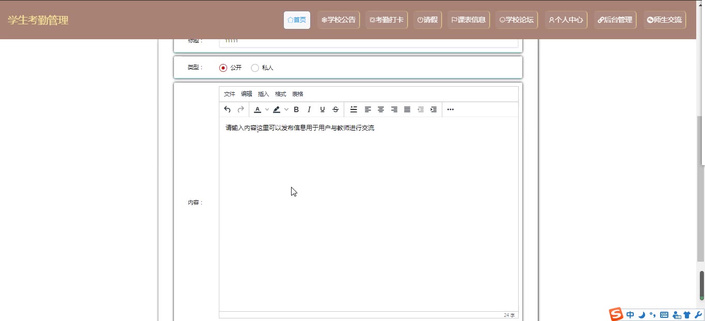Image resolution: width=705 pixels, height=321 pixels.
Task: Click the 类型 field label
Action: coord(195,68)
